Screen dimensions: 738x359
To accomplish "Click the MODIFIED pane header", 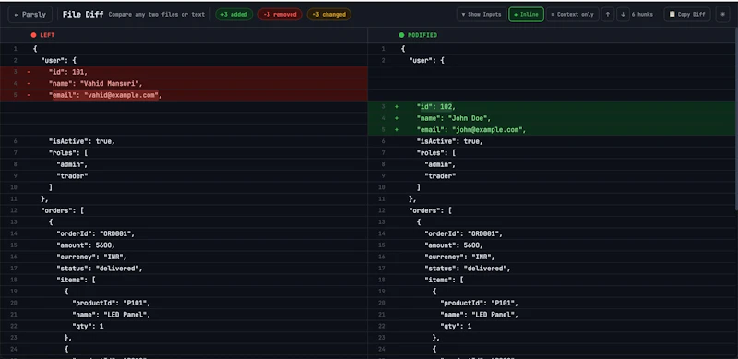I will [418, 35].
